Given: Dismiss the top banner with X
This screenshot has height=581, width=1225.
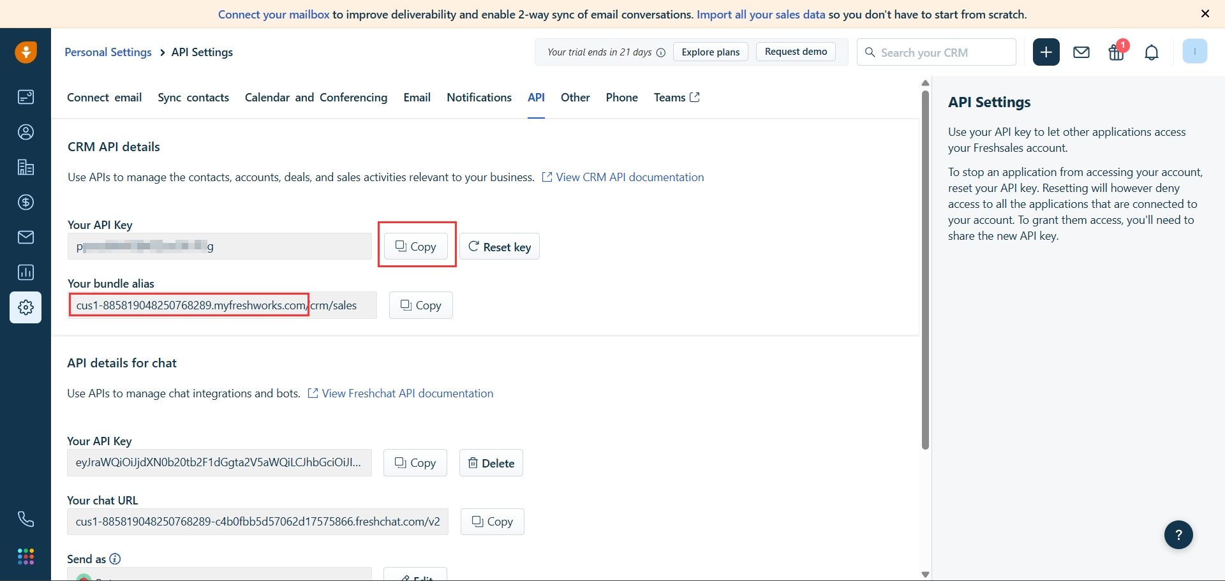Looking at the screenshot, I should click(1205, 14).
